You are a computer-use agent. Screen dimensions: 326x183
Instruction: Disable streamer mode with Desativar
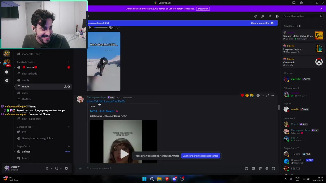pos(203,9)
